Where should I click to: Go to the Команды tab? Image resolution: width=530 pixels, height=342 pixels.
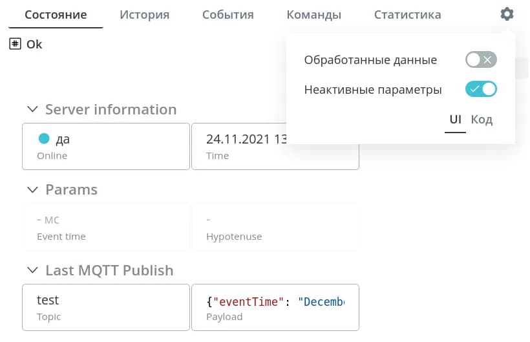point(313,15)
